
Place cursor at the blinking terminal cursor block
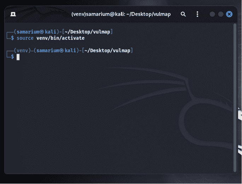(x=18, y=57)
